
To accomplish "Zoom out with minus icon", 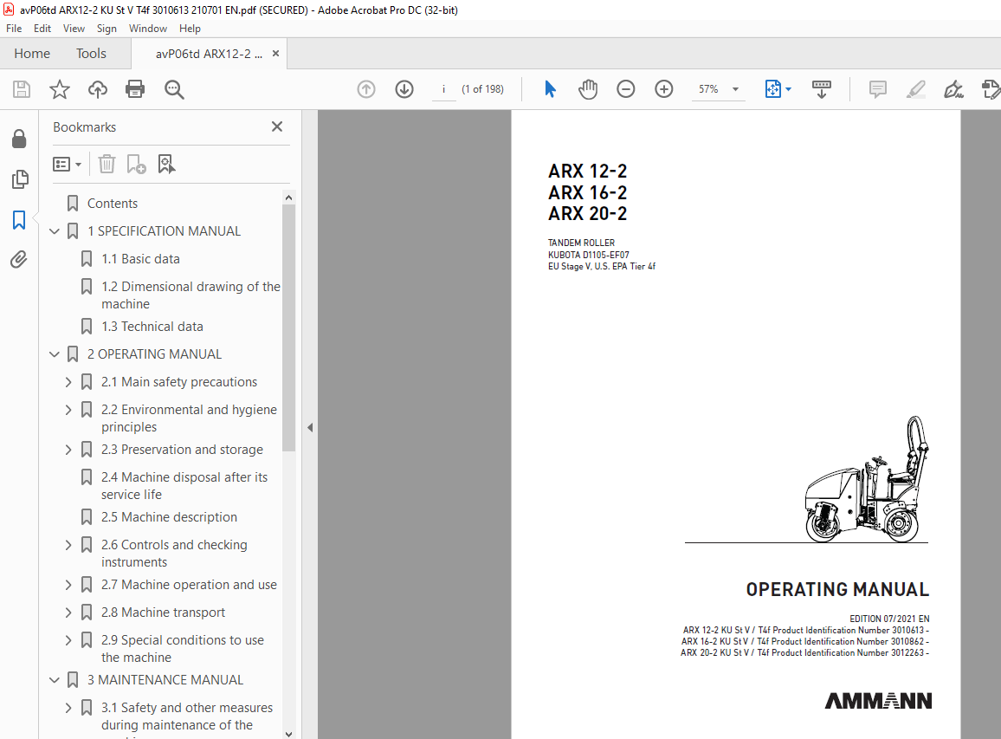I will pos(625,89).
